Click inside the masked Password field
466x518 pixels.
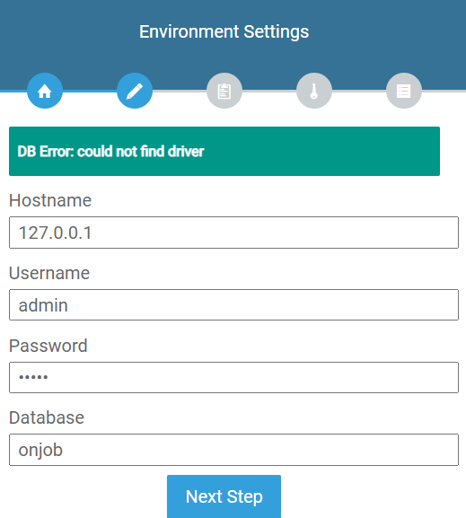point(233,377)
